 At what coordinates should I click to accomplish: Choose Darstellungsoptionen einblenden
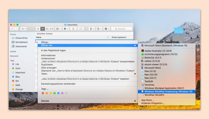pyautogui.click(x=88, y=84)
